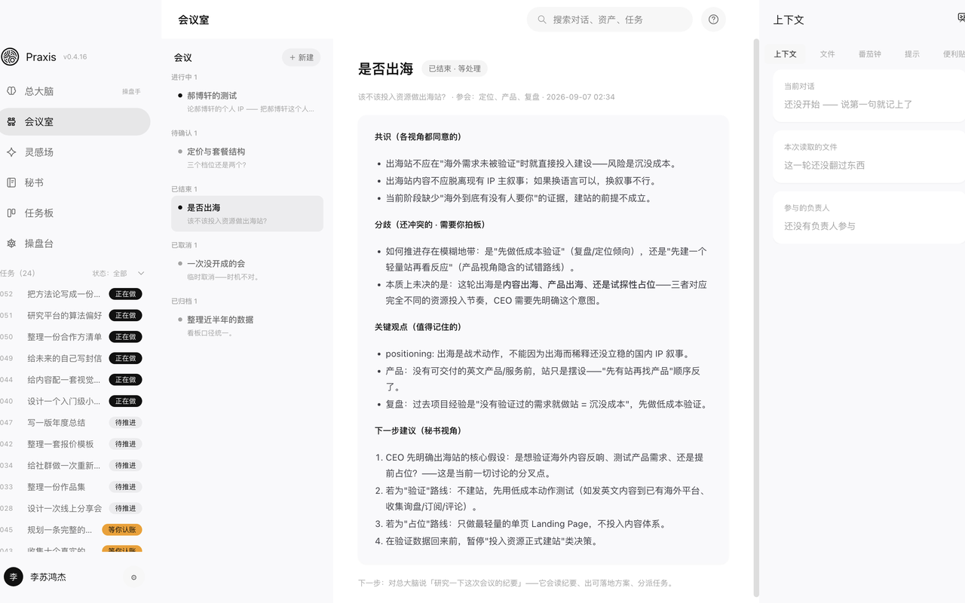The width and height of the screenshot is (965, 603).
Task: Click the help question mark icon
Action: pos(713,20)
